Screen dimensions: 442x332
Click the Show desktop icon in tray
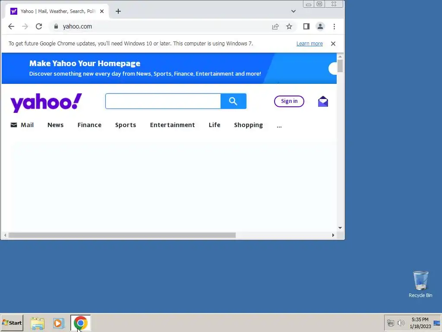tap(437, 323)
